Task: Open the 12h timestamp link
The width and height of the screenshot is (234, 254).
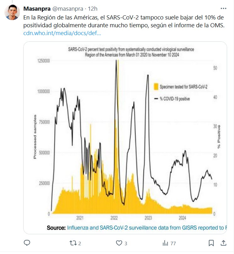Action: (x=93, y=8)
